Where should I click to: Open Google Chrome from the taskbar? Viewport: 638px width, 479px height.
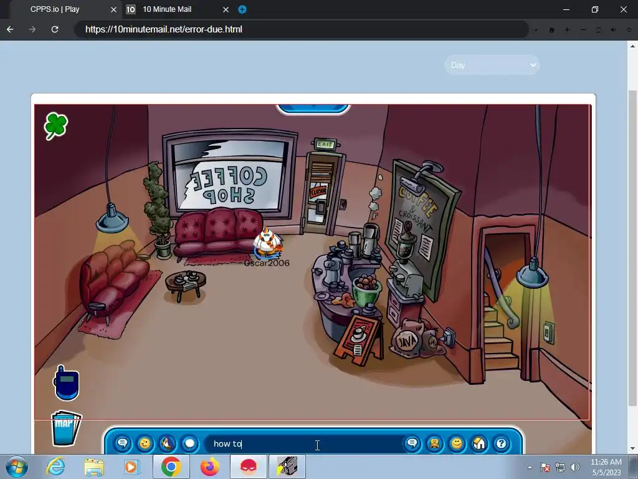click(171, 467)
